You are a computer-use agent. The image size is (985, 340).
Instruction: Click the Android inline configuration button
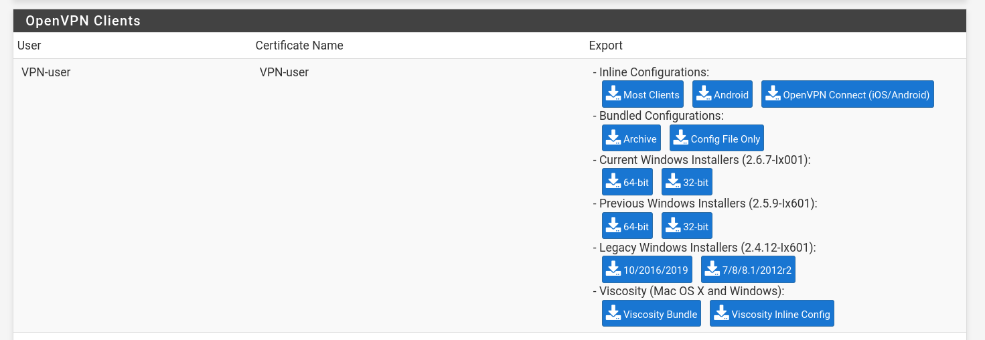722,94
